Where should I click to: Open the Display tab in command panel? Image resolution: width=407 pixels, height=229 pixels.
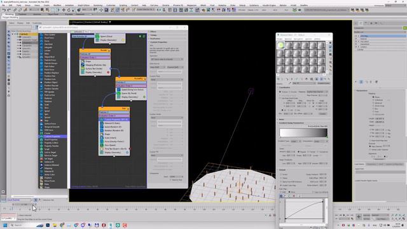[x=376, y=23]
